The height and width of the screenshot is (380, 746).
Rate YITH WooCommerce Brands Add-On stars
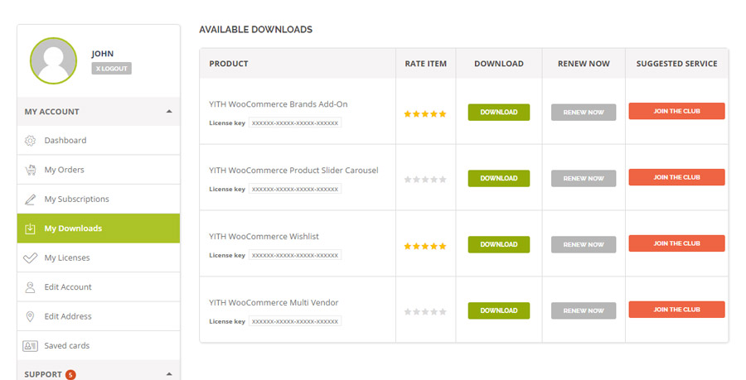pos(425,114)
